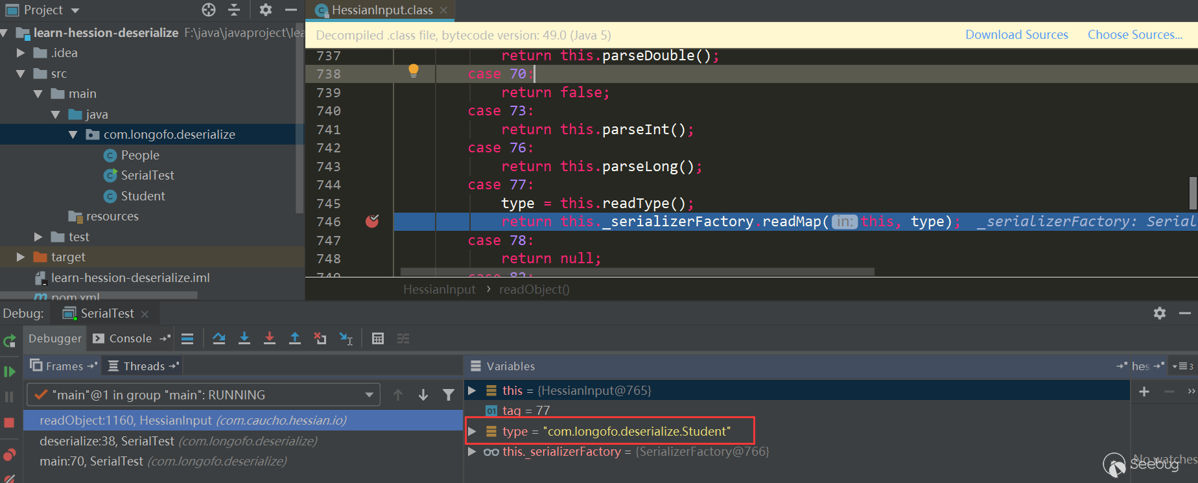Select the previous frame with the up arrow
1198x483 pixels.
398,395
